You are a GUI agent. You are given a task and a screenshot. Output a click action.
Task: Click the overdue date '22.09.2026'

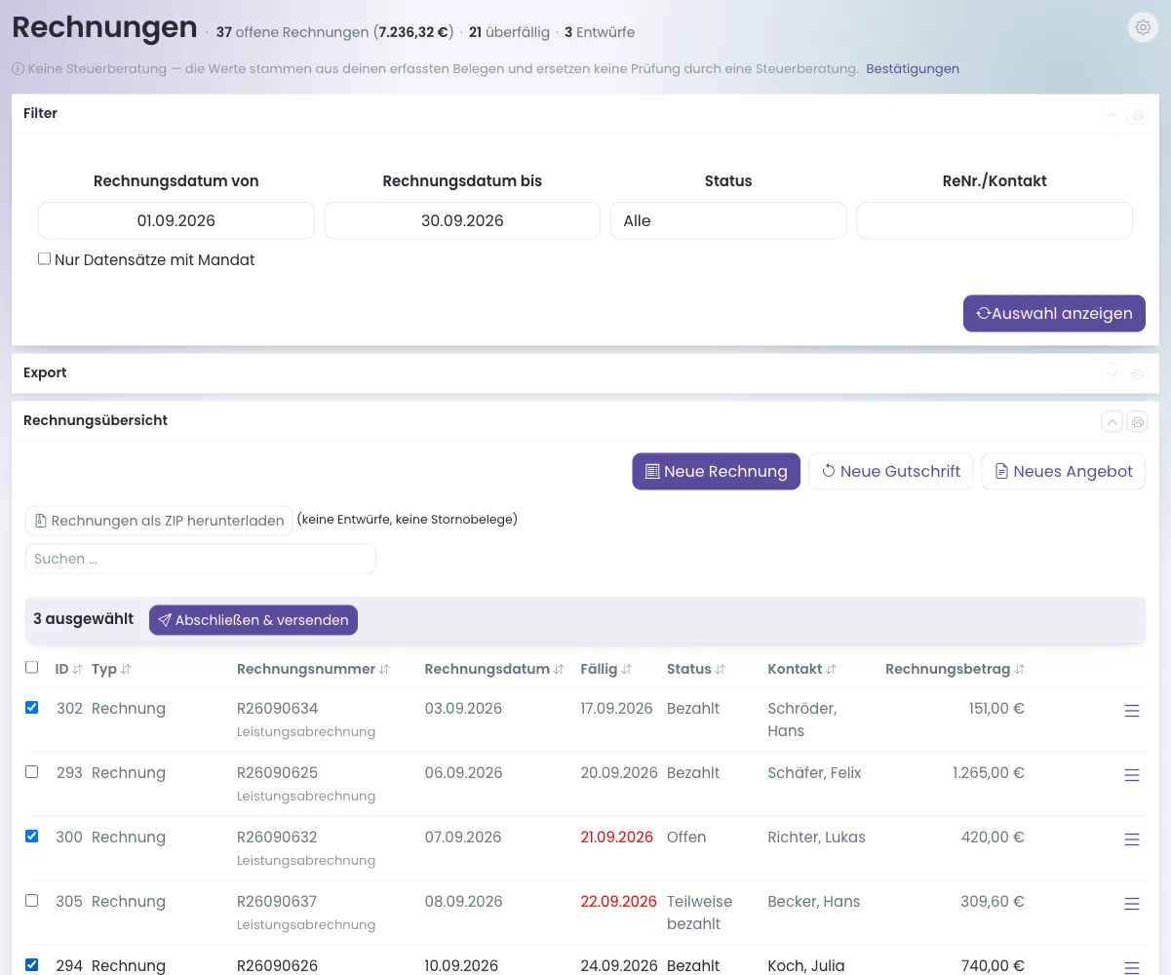click(x=619, y=902)
